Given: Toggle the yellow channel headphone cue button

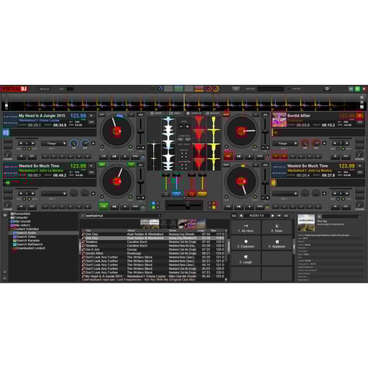Looking at the screenshot, I should tap(202, 194).
